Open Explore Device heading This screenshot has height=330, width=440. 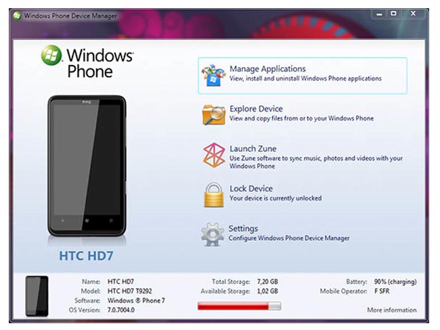coord(256,108)
